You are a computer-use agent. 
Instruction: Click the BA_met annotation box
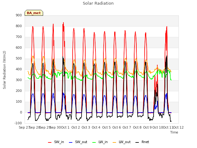[x=34, y=13]
